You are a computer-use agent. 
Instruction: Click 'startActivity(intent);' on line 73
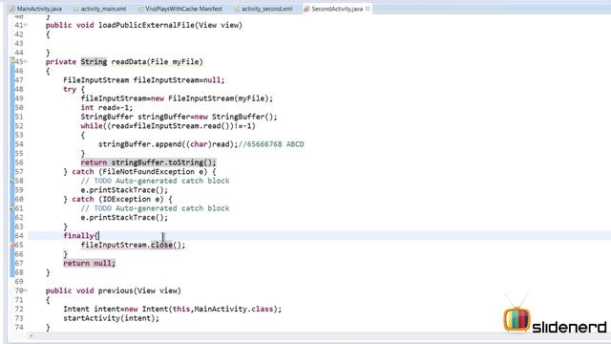[111, 318]
